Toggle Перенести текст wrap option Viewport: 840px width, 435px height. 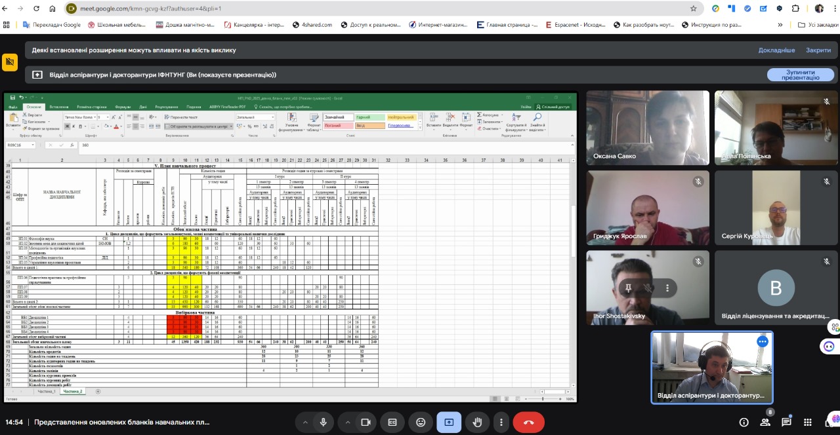[181, 117]
